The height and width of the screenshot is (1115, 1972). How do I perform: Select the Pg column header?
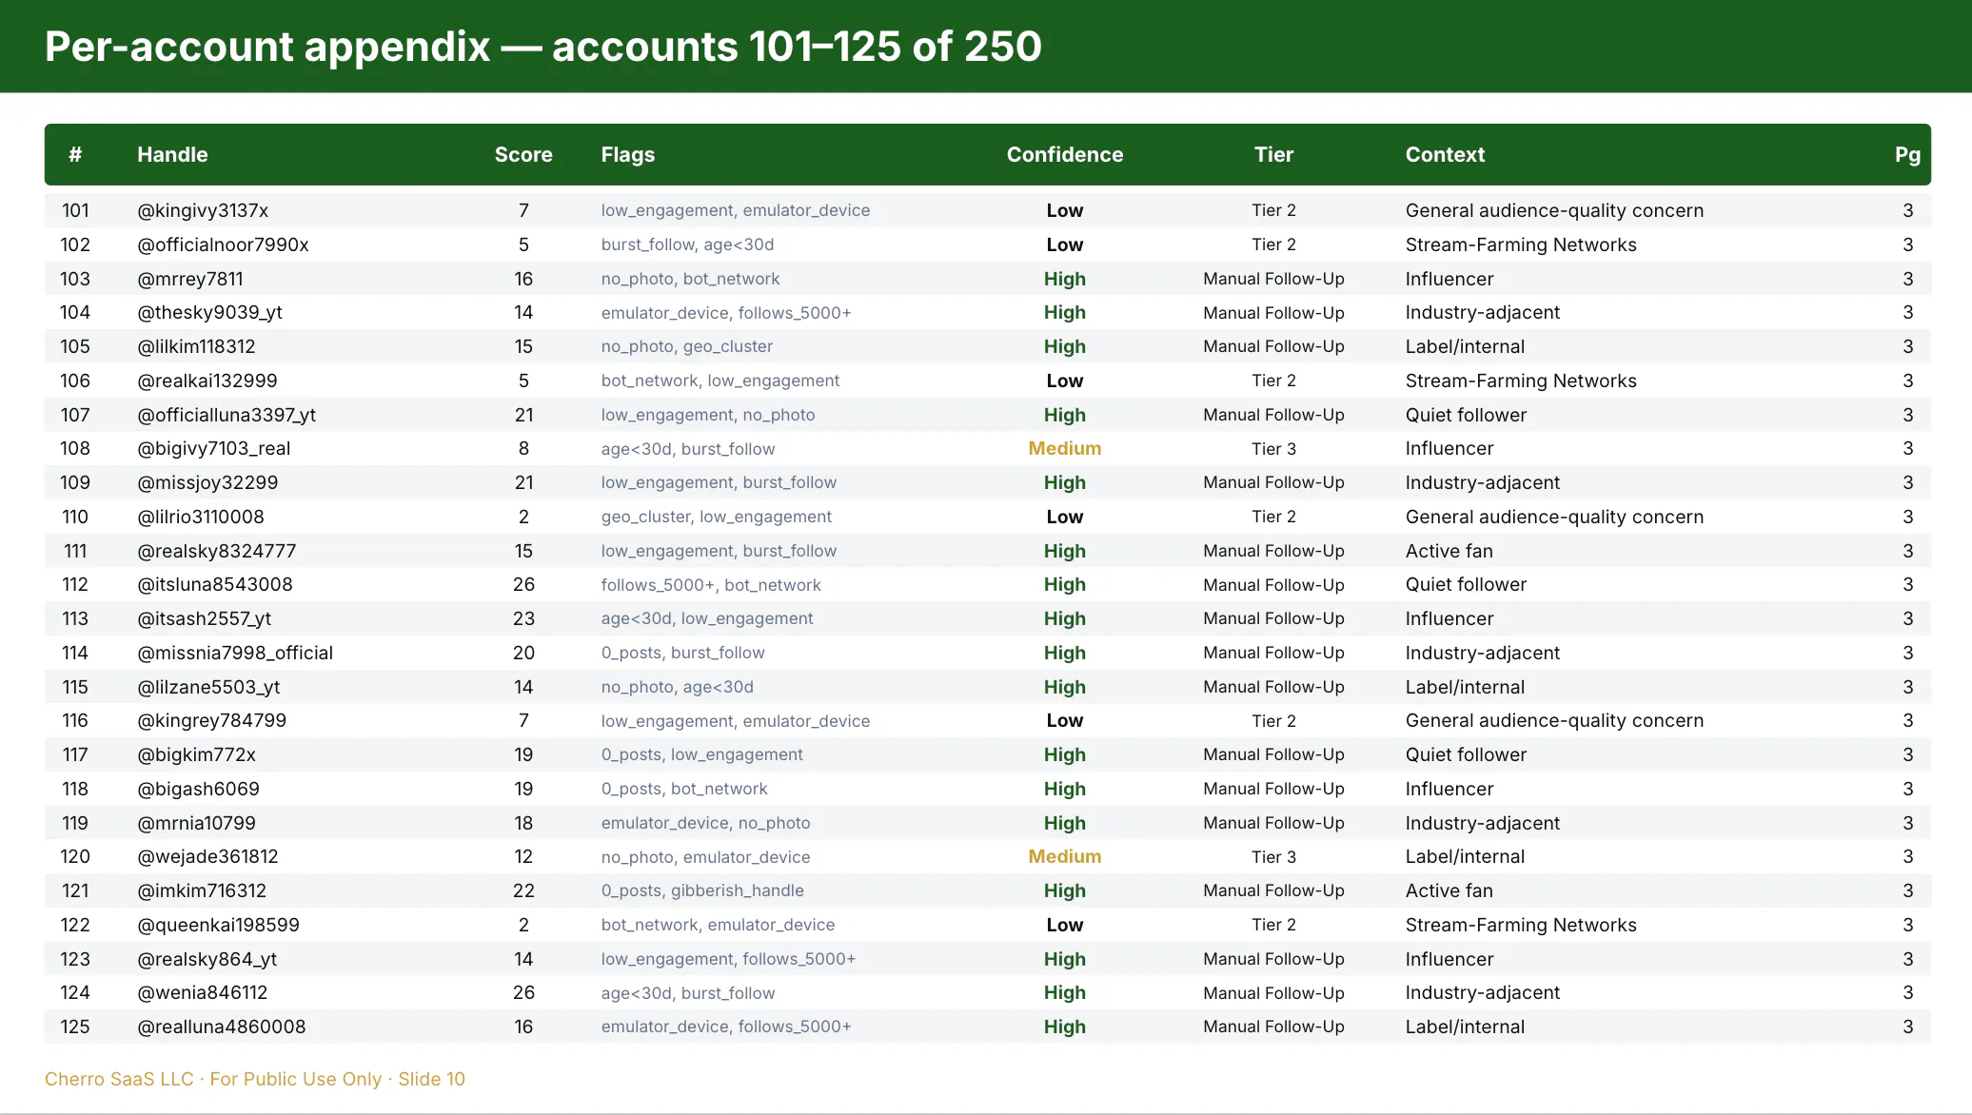pos(1907,154)
